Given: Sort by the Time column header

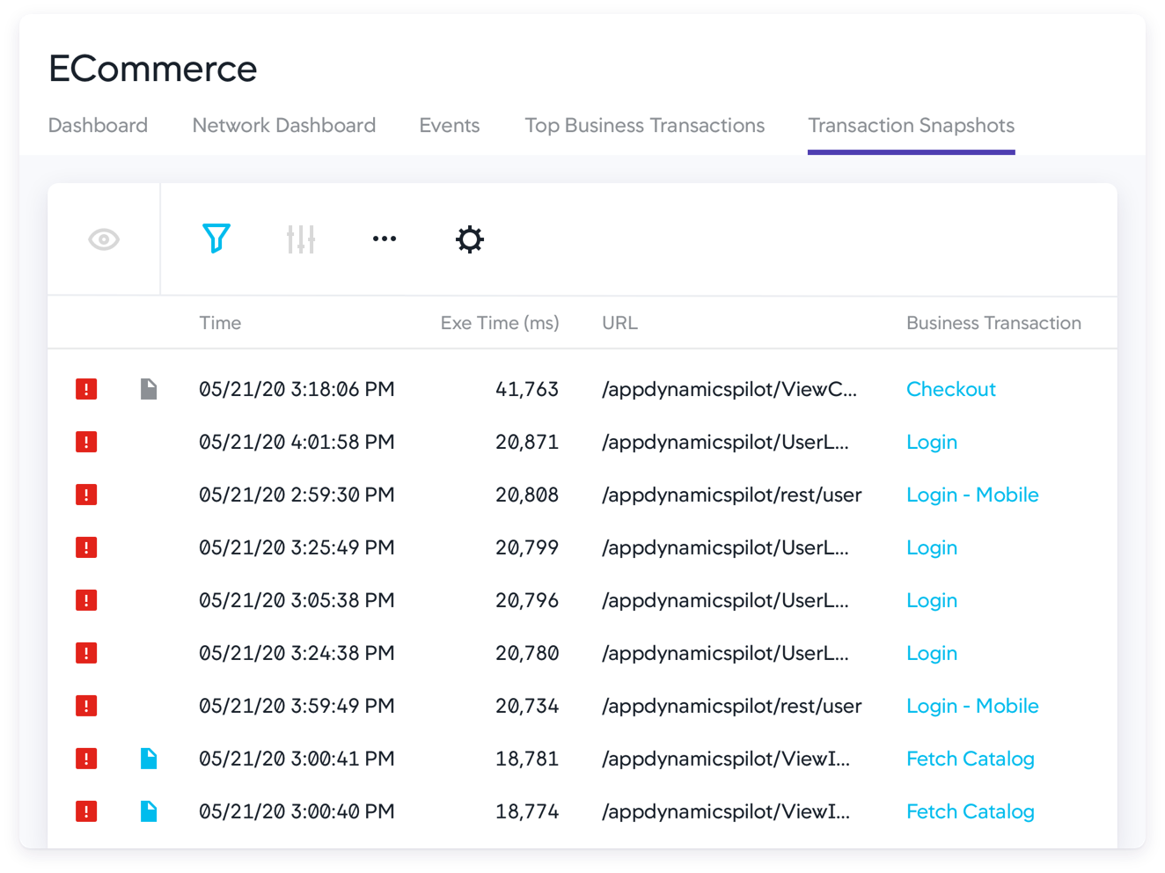Looking at the screenshot, I should (x=220, y=323).
